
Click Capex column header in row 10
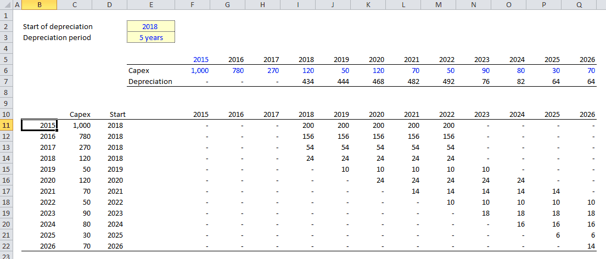(80, 115)
